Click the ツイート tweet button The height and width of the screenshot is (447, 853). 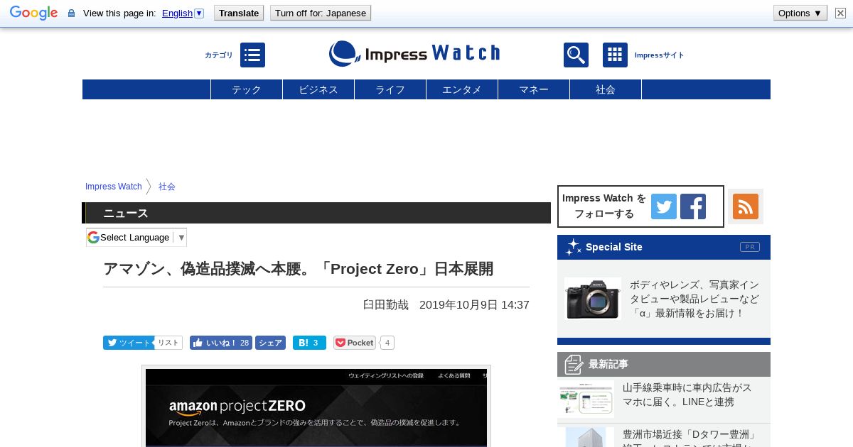(x=129, y=343)
